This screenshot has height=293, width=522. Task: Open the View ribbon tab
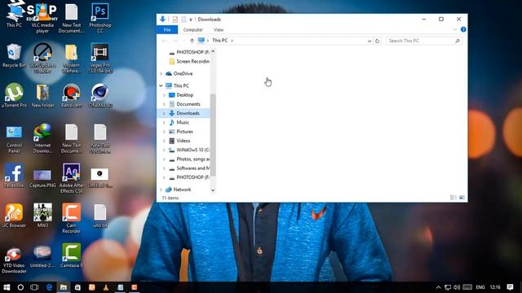point(219,29)
